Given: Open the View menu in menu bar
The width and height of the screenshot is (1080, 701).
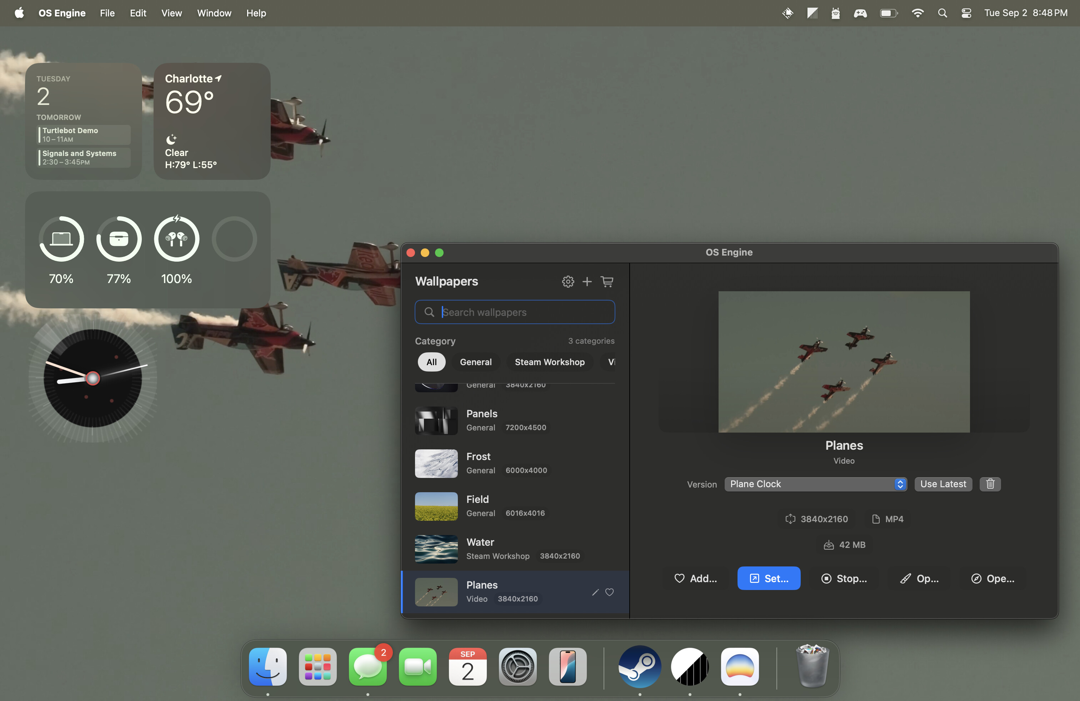Looking at the screenshot, I should coord(171,13).
